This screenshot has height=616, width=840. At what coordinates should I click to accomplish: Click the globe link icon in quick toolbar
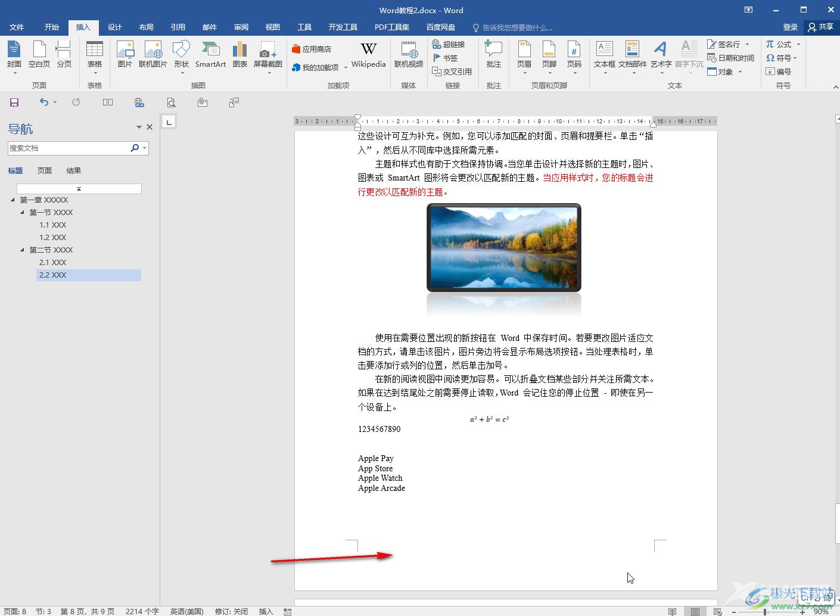139,102
